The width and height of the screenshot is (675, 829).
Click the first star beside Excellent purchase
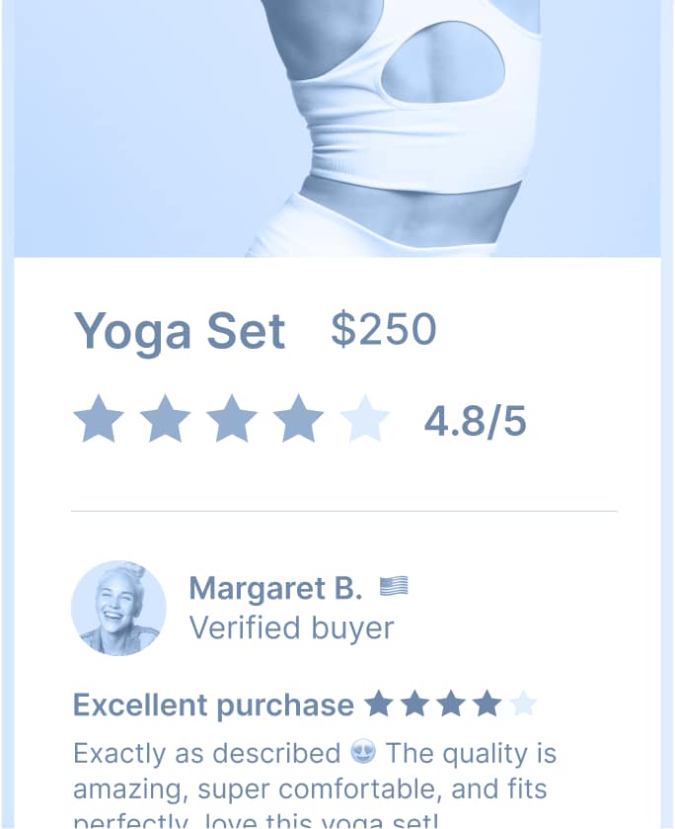tap(379, 705)
